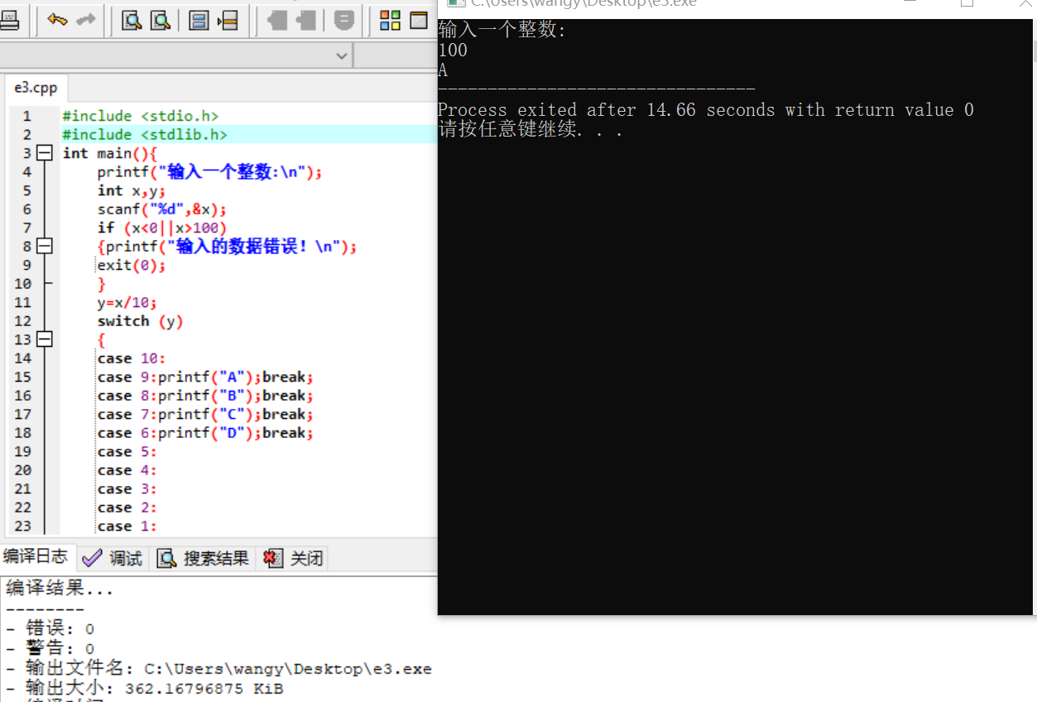Screen dimensions: 1037x702
Task: Click the Print icon in the toolbar
Action: point(9,20)
